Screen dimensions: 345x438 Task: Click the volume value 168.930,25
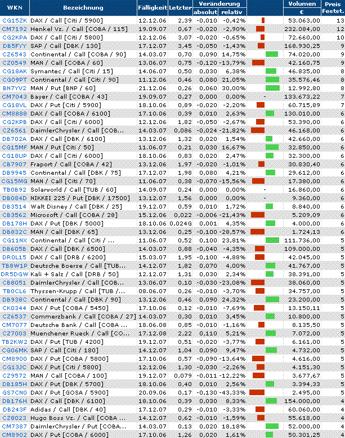tap(302, 46)
